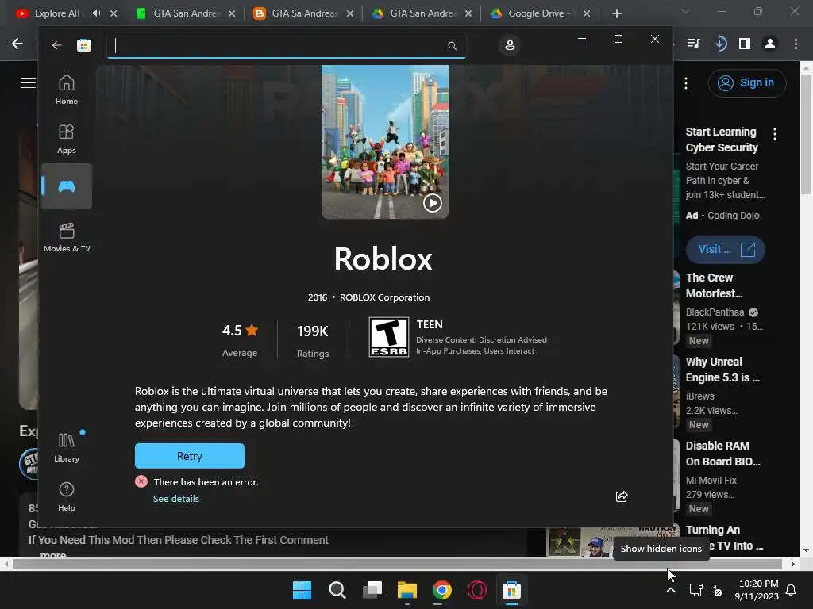Open Chrome profile icon

(770, 44)
